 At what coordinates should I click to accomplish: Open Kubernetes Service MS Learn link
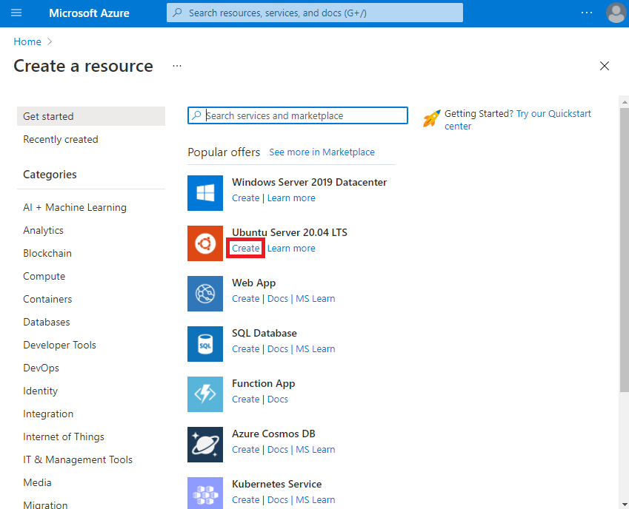[x=316, y=500]
